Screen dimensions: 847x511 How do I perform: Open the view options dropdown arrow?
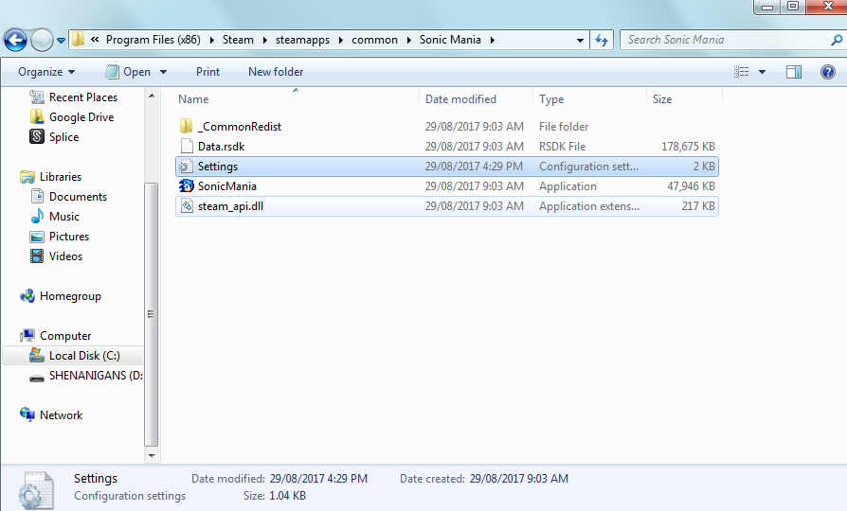[762, 72]
